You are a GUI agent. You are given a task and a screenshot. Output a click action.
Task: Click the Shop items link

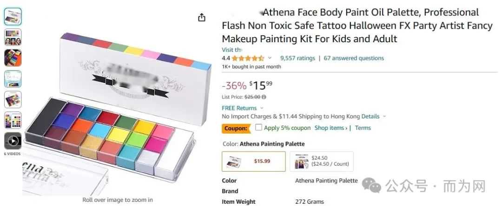(329, 128)
